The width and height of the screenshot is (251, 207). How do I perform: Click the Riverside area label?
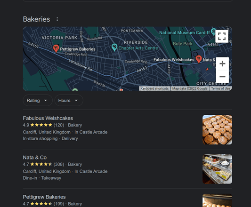click(136, 42)
